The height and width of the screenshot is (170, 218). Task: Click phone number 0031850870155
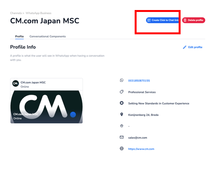(x=139, y=81)
